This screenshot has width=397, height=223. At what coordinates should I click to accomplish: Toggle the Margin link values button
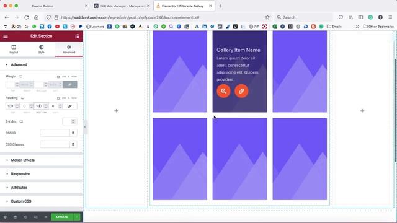point(70,84)
